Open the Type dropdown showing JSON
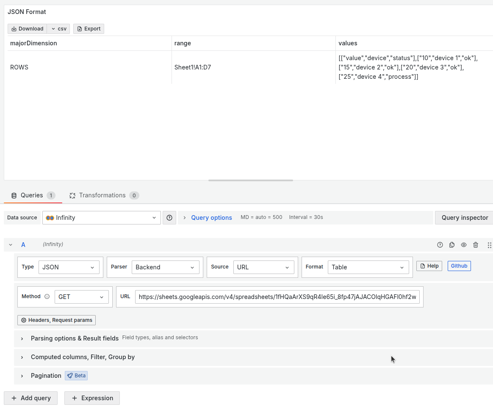Screen dimensions: 493x418 [x=69, y=267]
